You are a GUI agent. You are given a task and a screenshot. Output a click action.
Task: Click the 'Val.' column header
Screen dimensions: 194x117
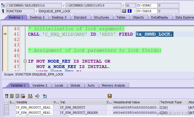(83, 102)
